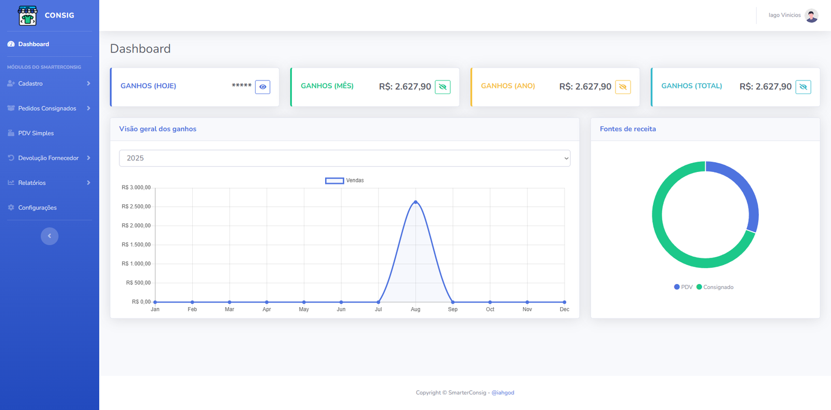This screenshot has height=410, width=831.
Task: Click the Pedidos Consignados box icon
Action: 11,108
